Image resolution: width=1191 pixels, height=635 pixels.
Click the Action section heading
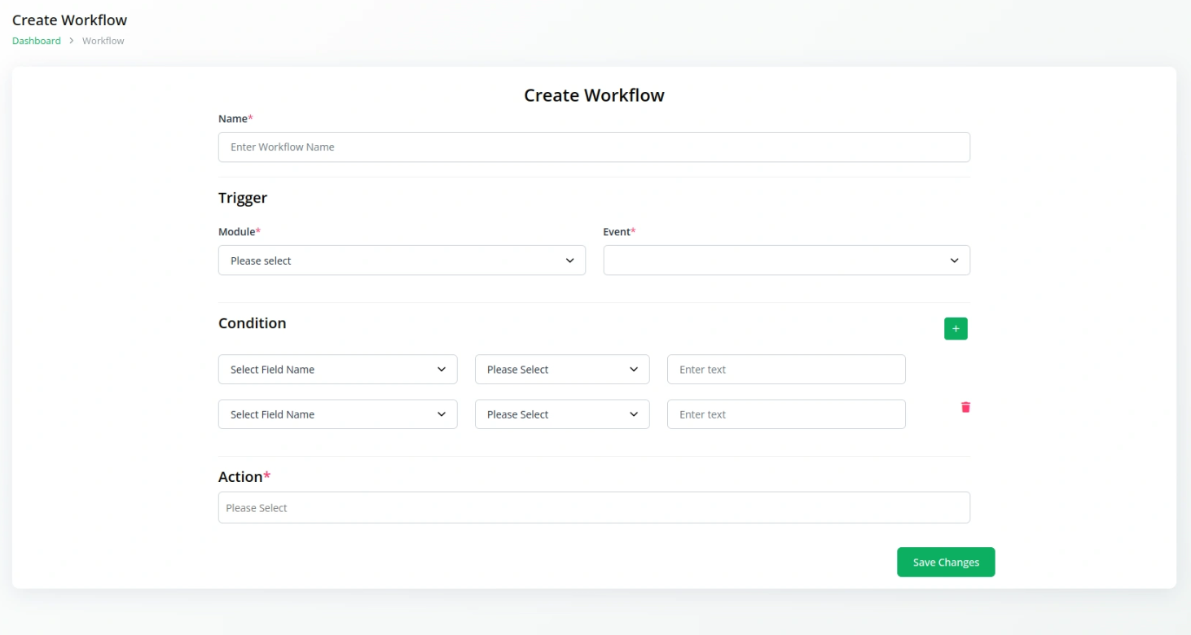pos(244,476)
